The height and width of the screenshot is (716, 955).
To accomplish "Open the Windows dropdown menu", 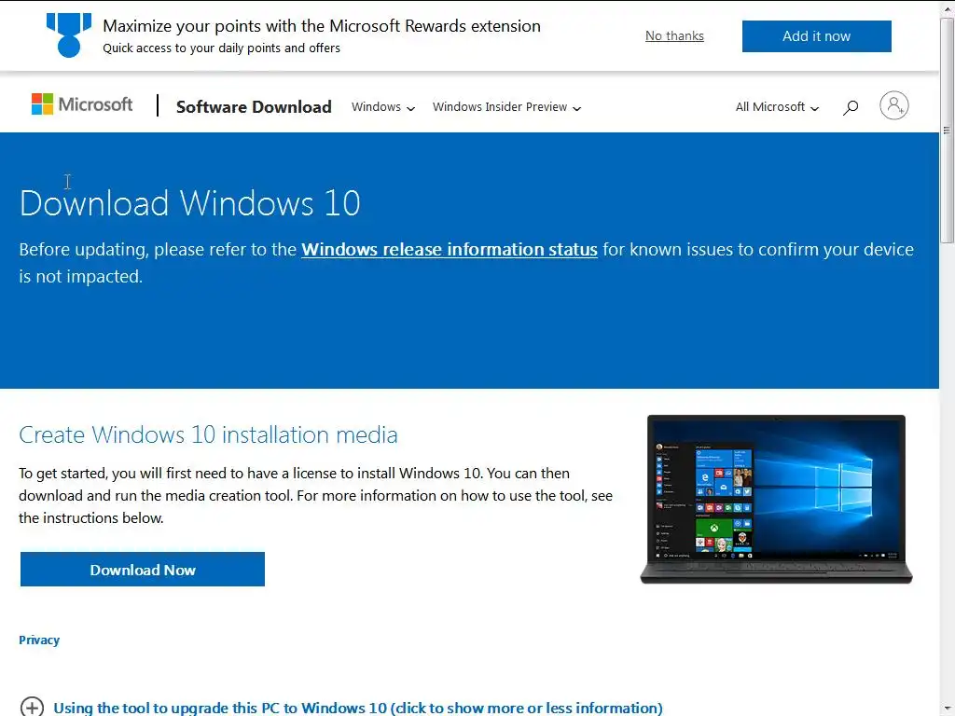I will click(383, 107).
